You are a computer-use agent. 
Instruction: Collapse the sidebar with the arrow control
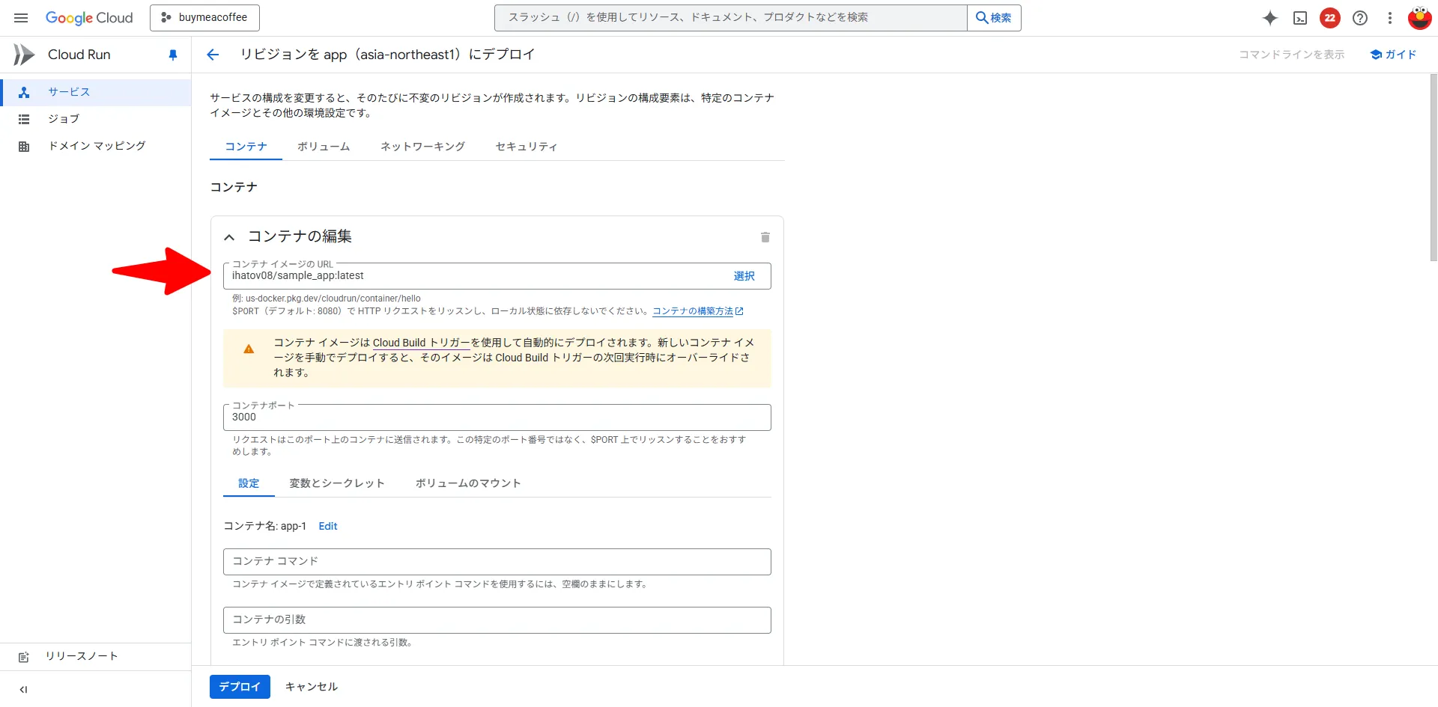click(23, 689)
